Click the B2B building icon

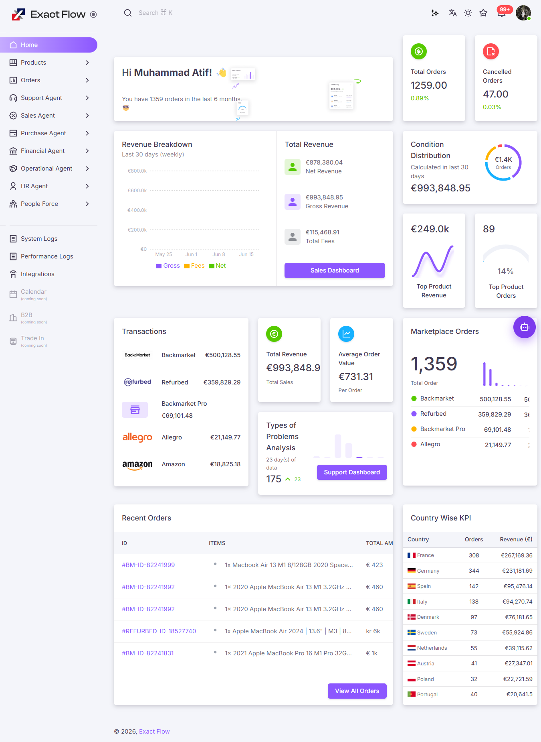[x=13, y=318]
